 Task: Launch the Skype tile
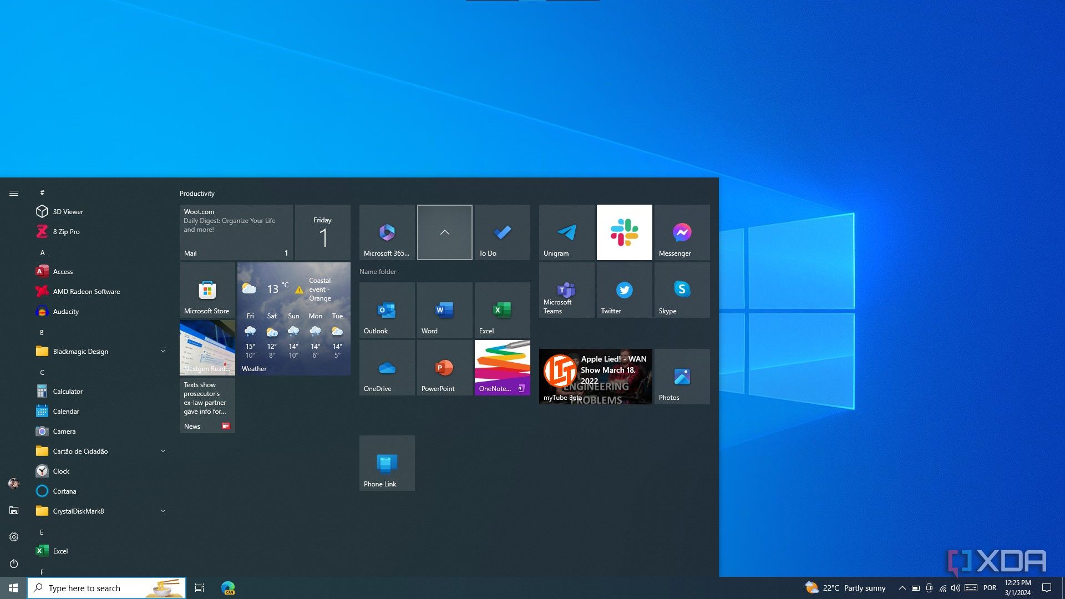[682, 290]
